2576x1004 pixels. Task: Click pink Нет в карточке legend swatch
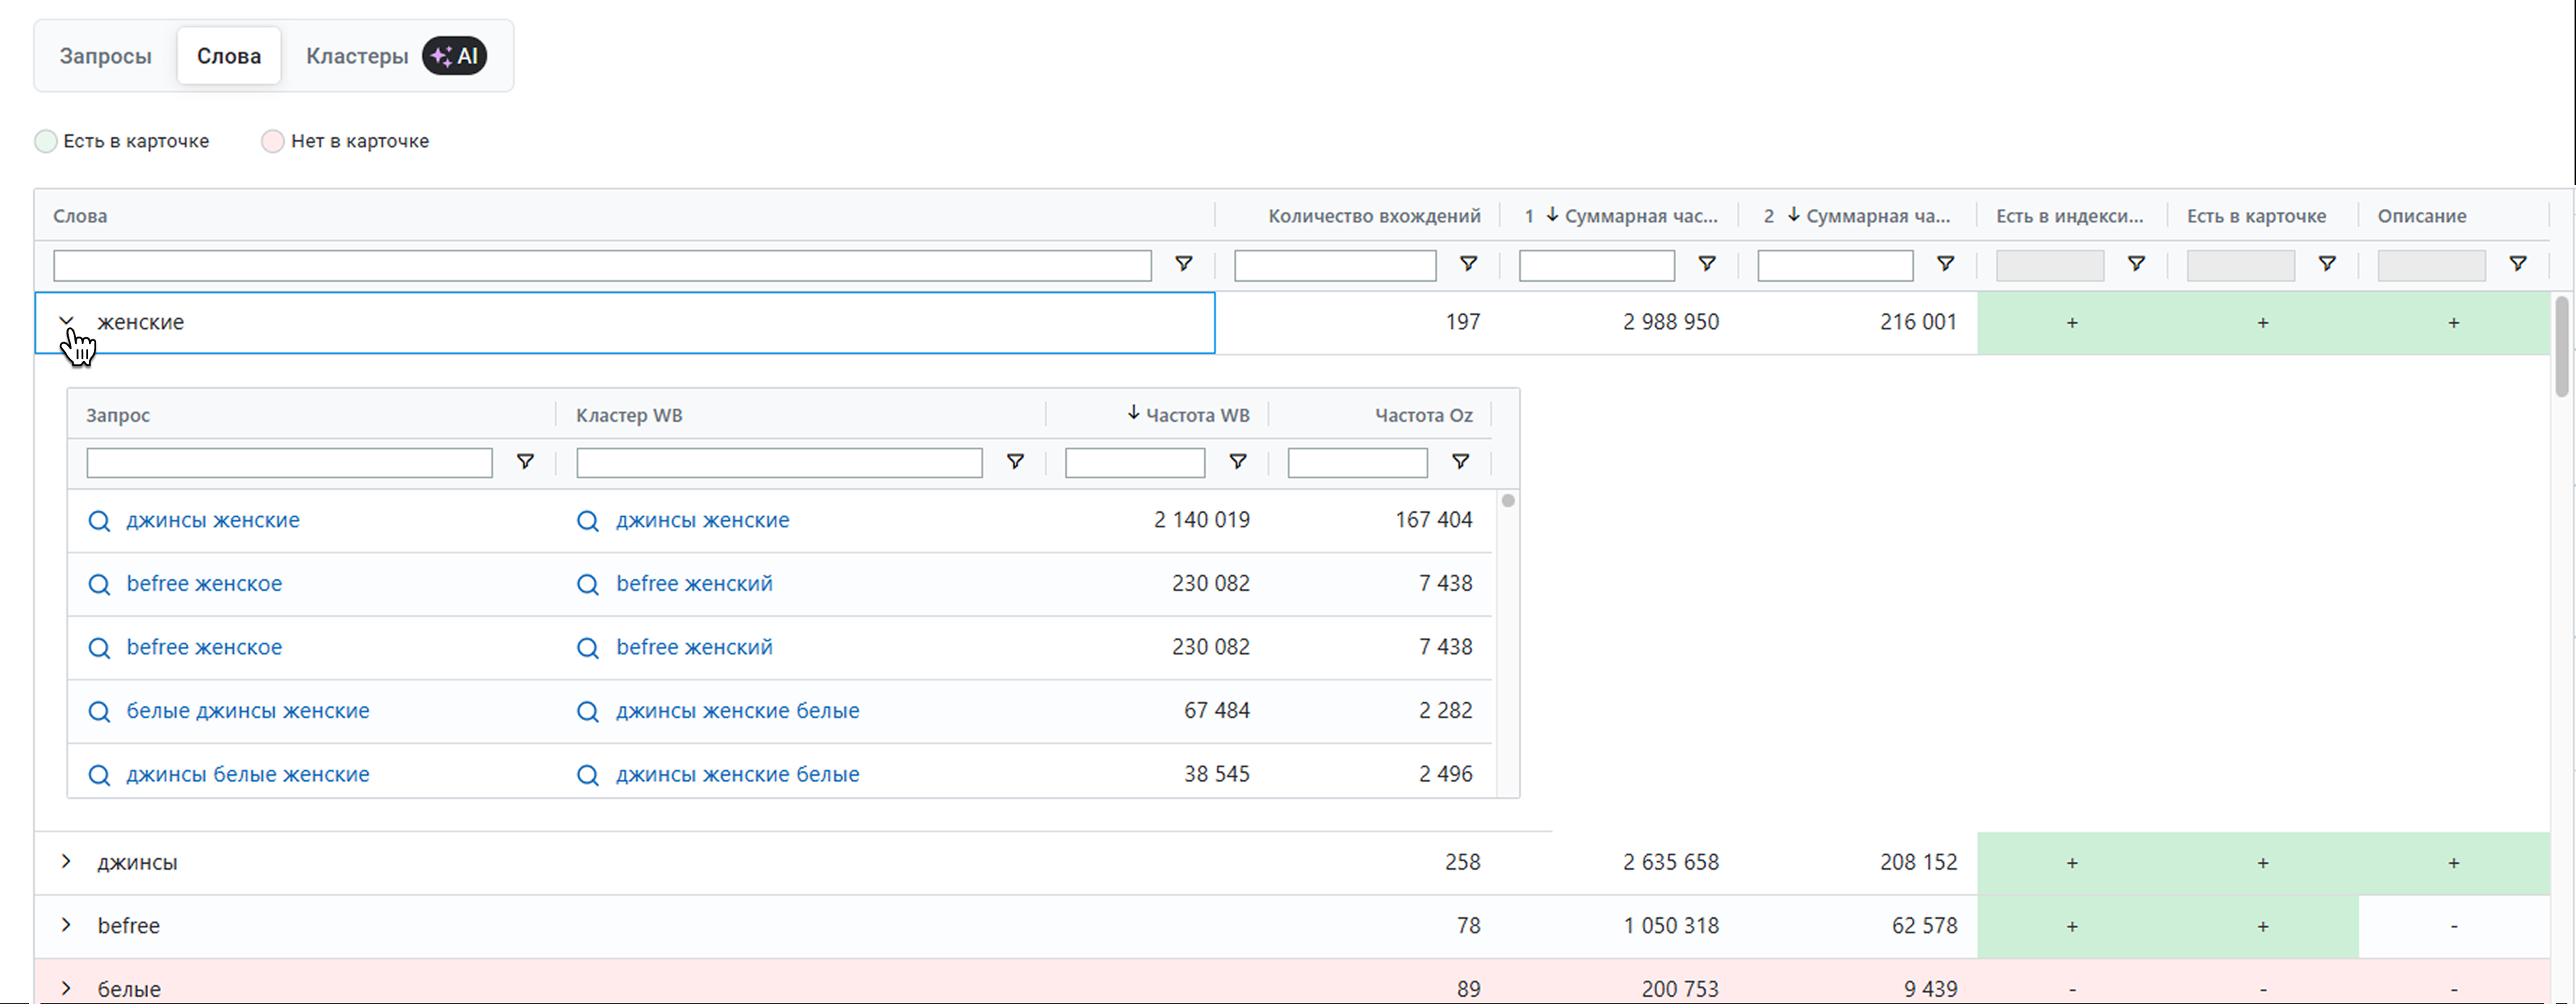[x=272, y=141]
